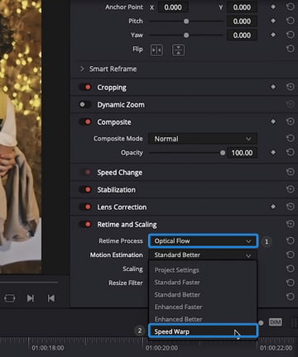Screen dimensions: 298x357
Task: Reset the Yaw value
Action: (291, 35)
